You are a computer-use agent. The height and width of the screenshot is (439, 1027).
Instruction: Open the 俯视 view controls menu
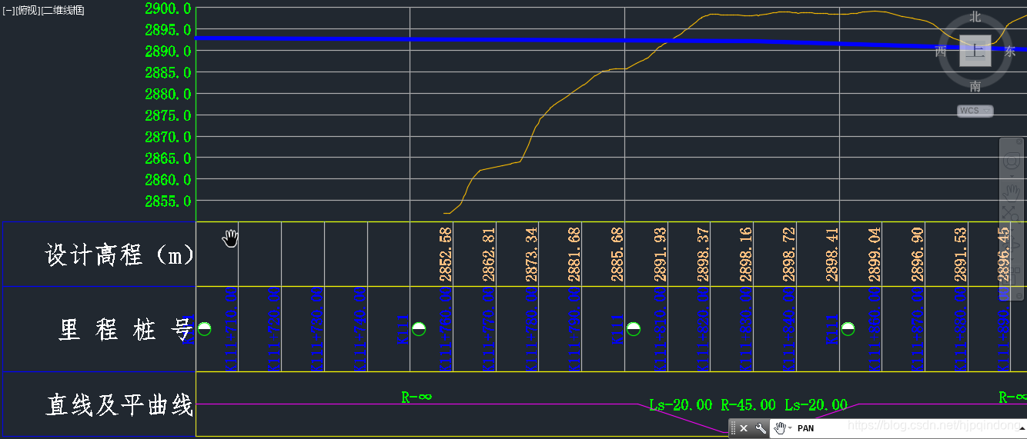(27, 11)
